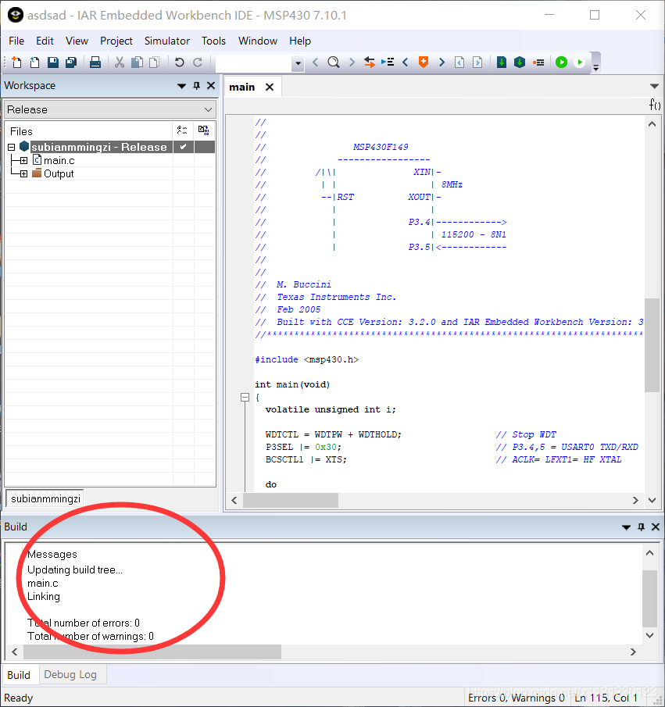665x707 pixels.
Task: Expand the main.c tree node
Action: 23,160
